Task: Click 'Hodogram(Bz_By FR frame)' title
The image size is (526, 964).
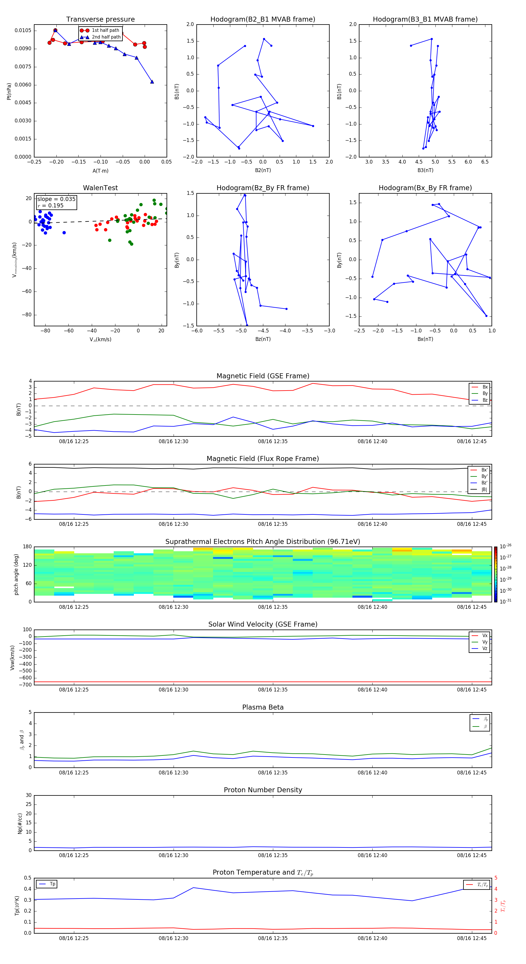Action: click(x=263, y=188)
